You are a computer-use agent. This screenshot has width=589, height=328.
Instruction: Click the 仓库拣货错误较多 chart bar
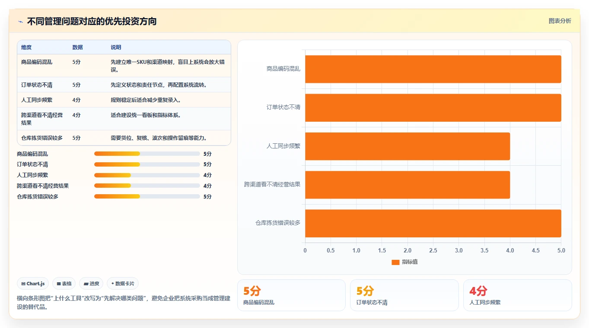tap(433, 223)
